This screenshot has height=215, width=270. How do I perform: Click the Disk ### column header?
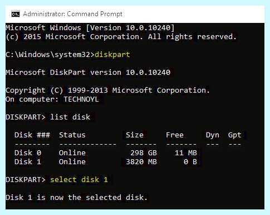pos(32,135)
